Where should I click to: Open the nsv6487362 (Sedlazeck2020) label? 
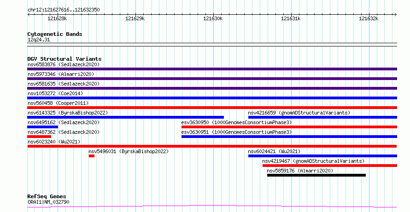[x=64, y=132]
